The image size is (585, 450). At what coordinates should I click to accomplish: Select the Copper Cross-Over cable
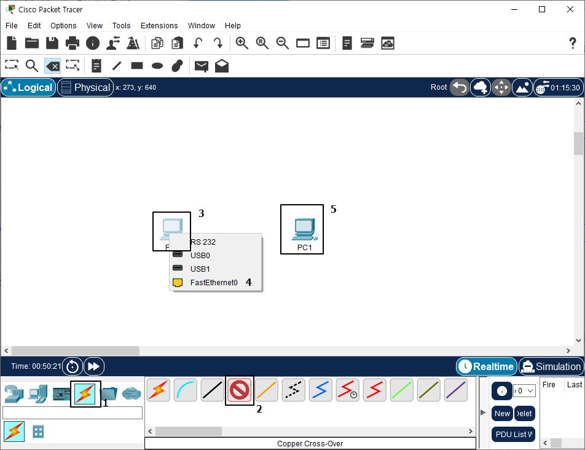point(239,390)
